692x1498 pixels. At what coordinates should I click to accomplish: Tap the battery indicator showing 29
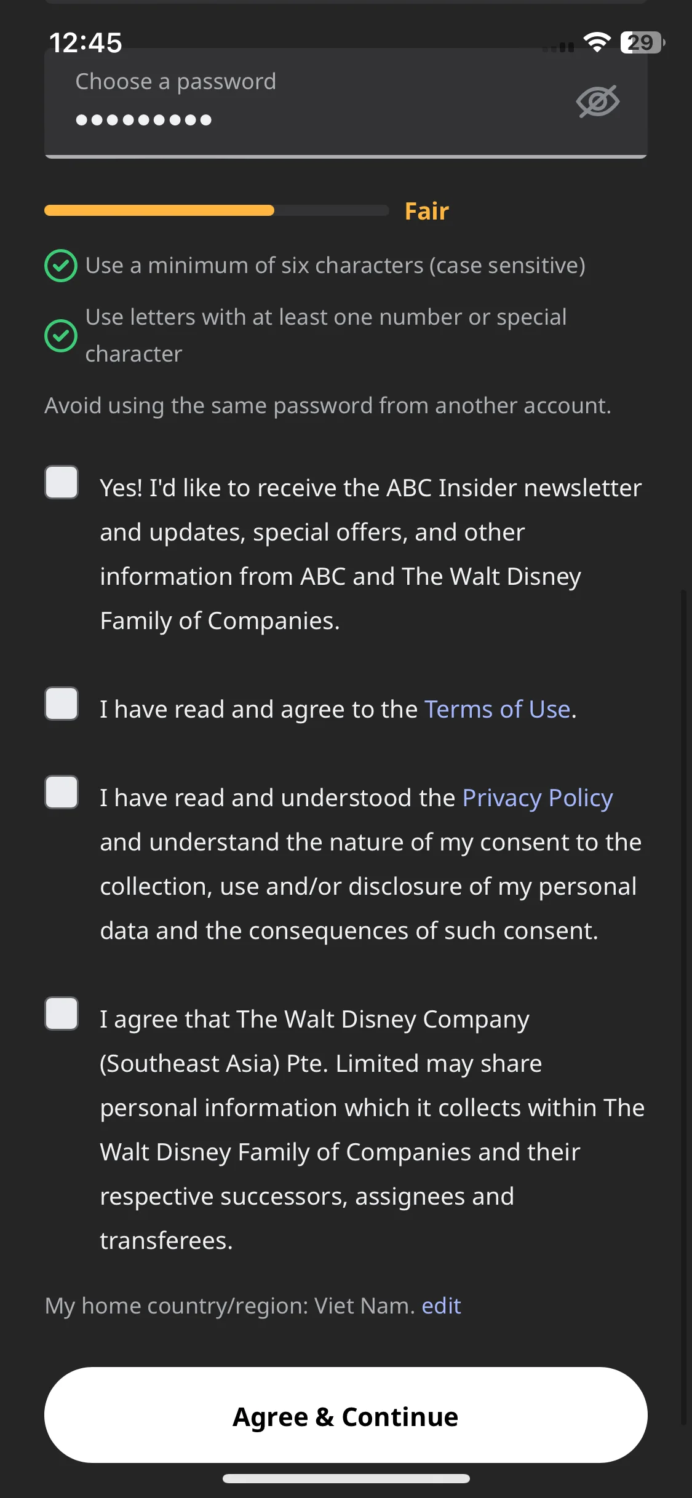click(x=643, y=42)
